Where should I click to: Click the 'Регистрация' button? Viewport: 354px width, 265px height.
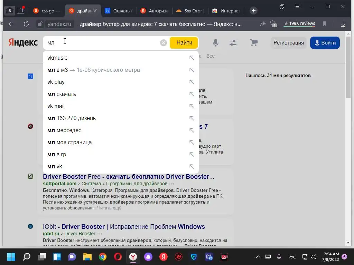click(289, 42)
